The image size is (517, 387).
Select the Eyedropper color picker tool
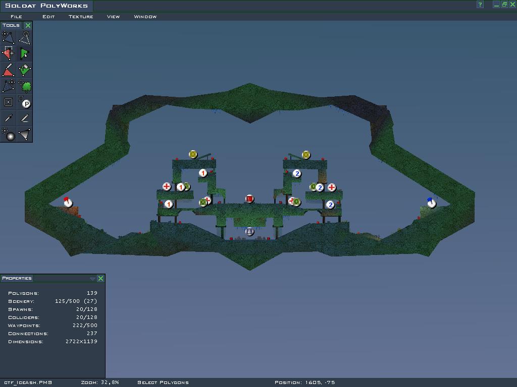coord(8,118)
